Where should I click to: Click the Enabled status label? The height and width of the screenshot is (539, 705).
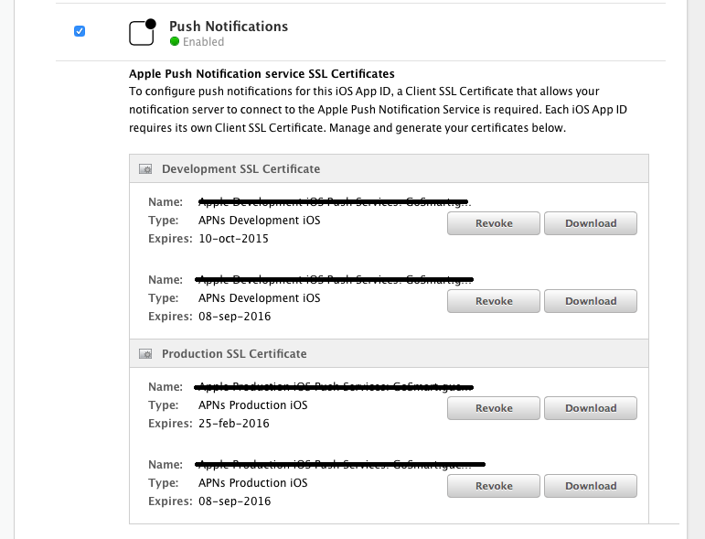[203, 42]
